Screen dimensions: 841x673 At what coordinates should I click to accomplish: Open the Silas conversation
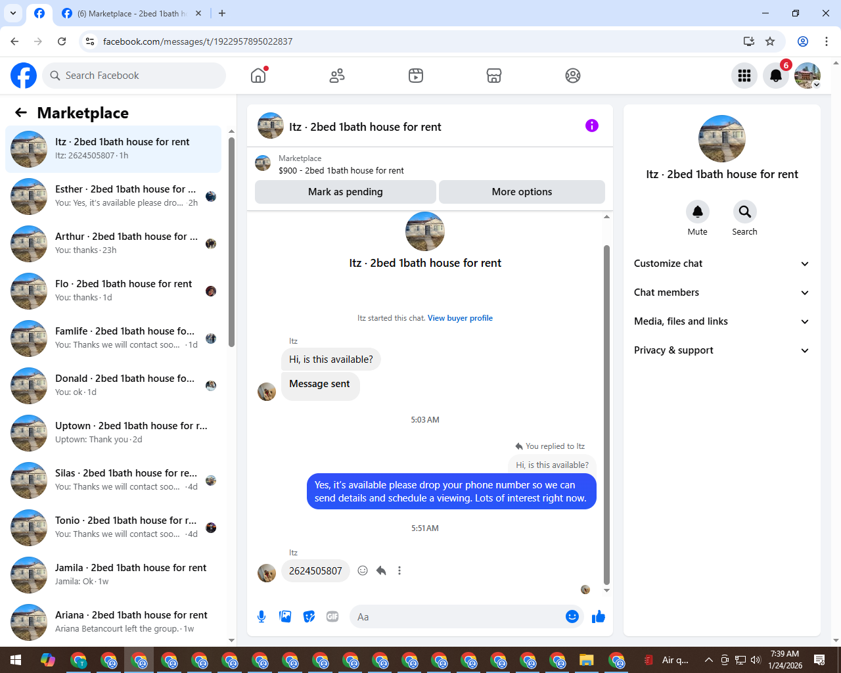113,480
